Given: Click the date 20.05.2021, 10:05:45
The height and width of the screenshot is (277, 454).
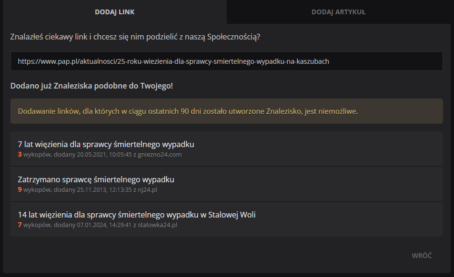Looking at the screenshot, I should pyautogui.click(x=101, y=155).
